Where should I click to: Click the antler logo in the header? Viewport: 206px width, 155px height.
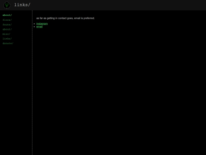click(7, 5)
